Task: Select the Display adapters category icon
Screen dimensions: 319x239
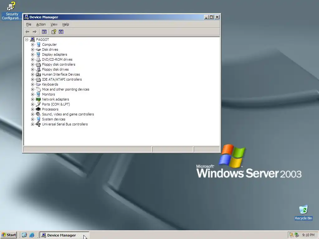Action: tap(38, 54)
